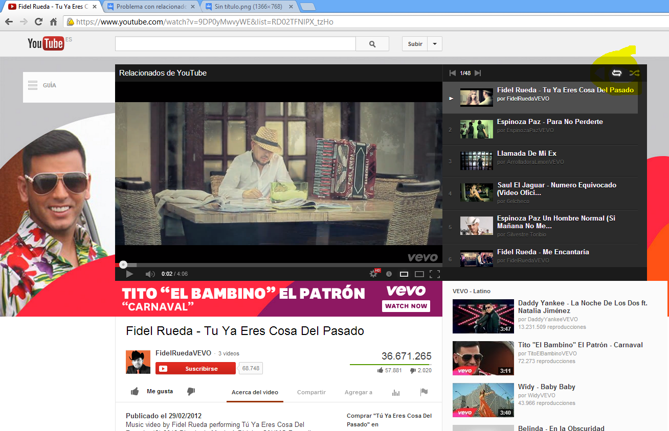The width and height of the screenshot is (669, 431).
Task: Click the 36.671.265 view count
Action: [407, 356]
